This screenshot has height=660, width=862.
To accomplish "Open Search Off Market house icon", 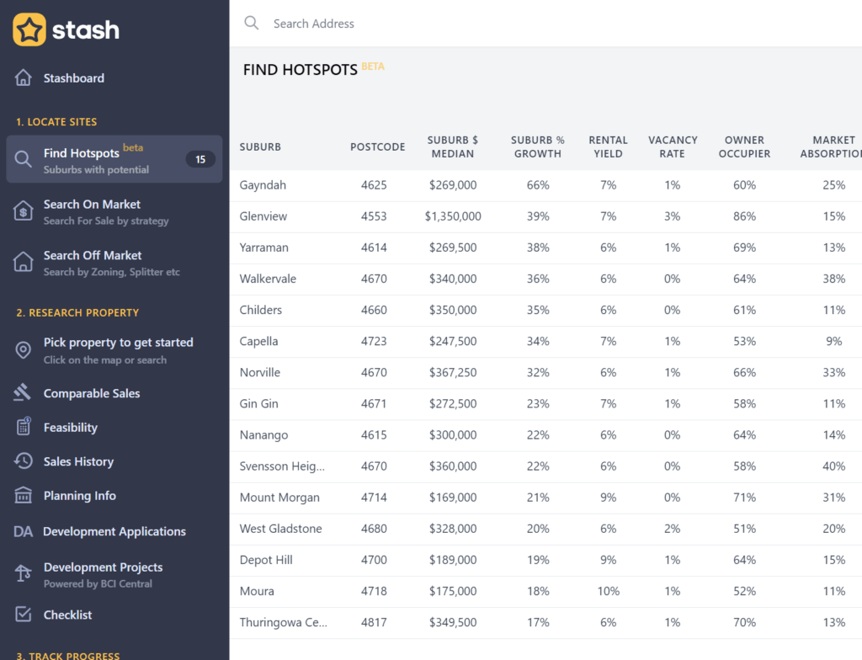I will pos(22,263).
